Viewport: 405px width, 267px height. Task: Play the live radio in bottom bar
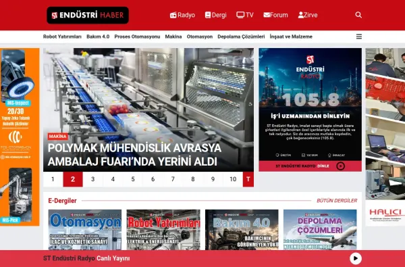(356, 258)
